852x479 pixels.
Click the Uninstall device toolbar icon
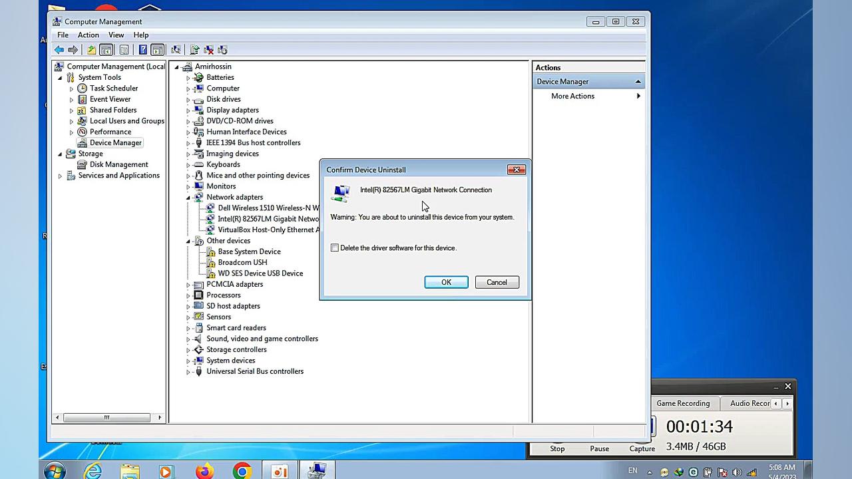[208, 50]
